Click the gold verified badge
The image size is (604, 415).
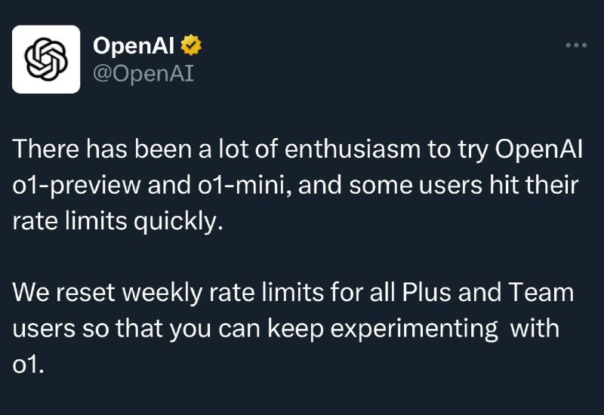coord(191,45)
